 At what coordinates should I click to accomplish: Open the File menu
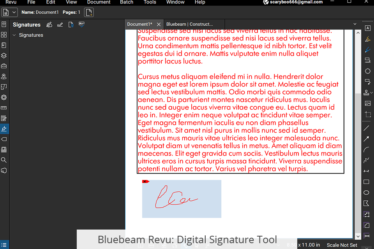[31, 2]
